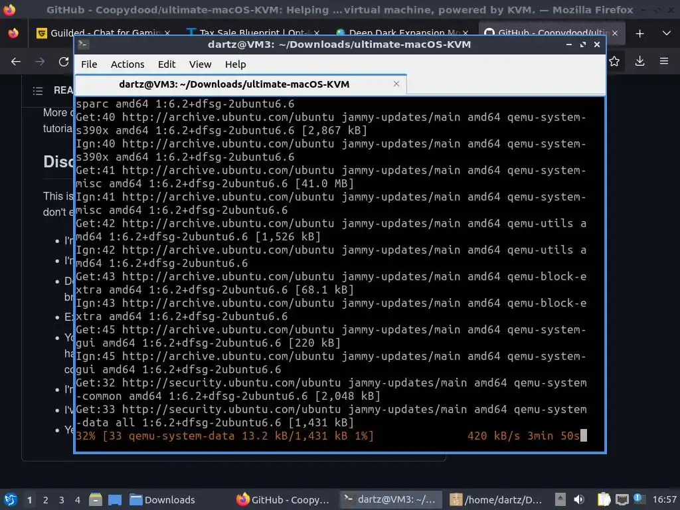Open the terminal Actions menu

(127, 64)
